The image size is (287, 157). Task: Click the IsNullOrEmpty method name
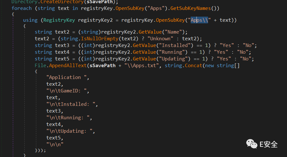(x=100, y=39)
